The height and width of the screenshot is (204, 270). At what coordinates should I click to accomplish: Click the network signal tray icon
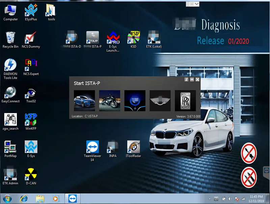click(x=243, y=199)
